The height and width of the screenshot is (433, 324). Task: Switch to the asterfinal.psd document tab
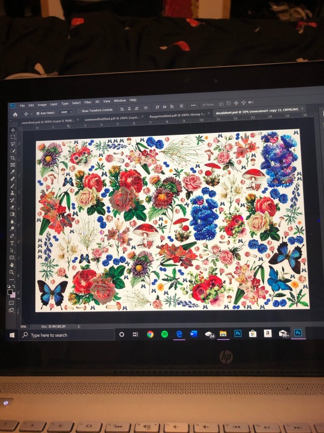48,121
